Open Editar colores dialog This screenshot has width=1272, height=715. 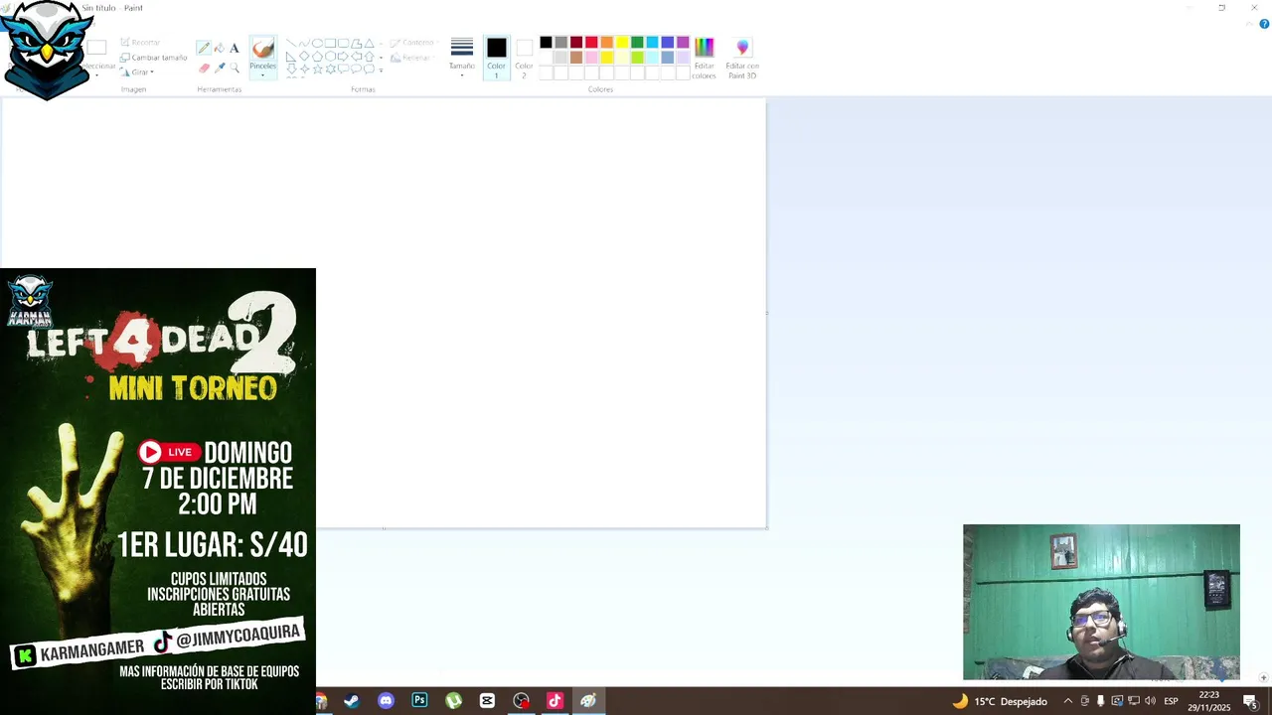click(704, 58)
